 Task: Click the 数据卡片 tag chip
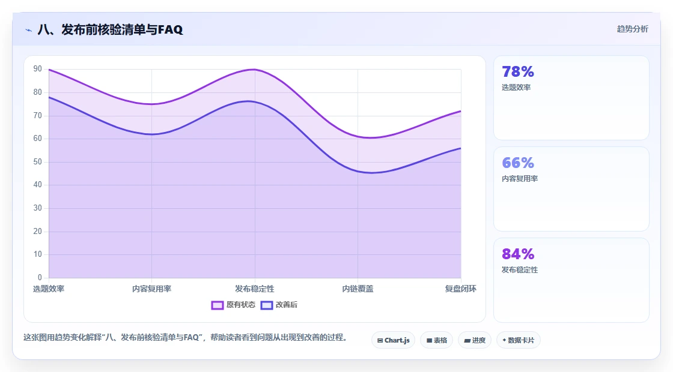click(518, 340)
